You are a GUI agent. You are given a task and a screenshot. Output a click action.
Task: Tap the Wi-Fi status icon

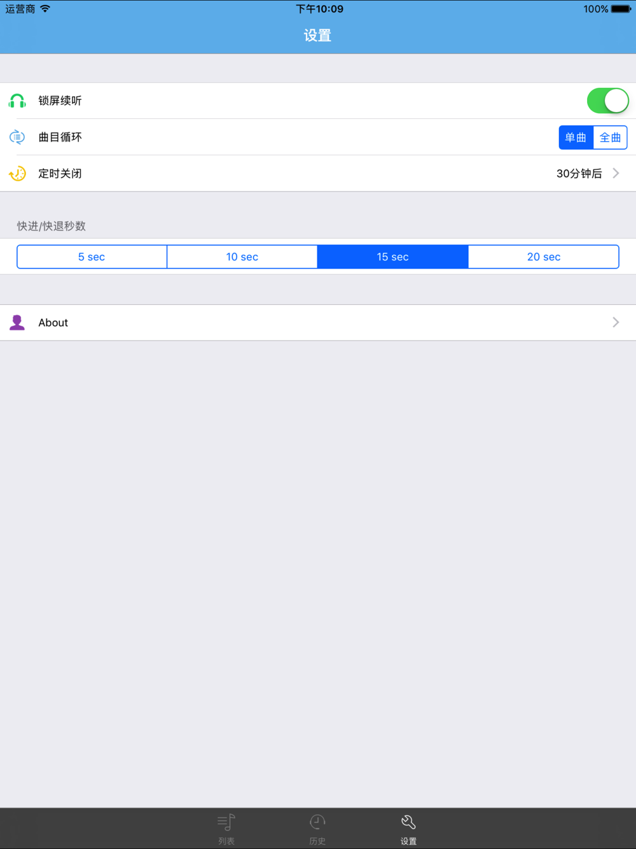[x=45, y=9]
